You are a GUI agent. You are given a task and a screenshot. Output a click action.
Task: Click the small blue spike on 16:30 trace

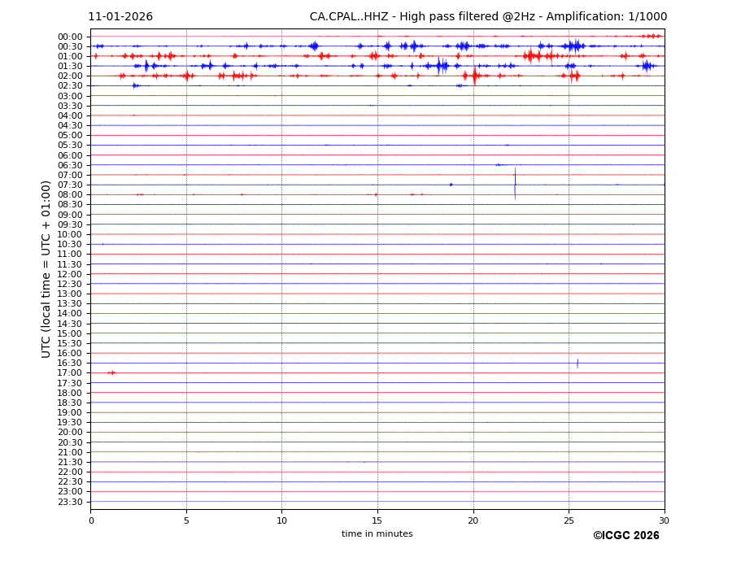click(577, 363)
